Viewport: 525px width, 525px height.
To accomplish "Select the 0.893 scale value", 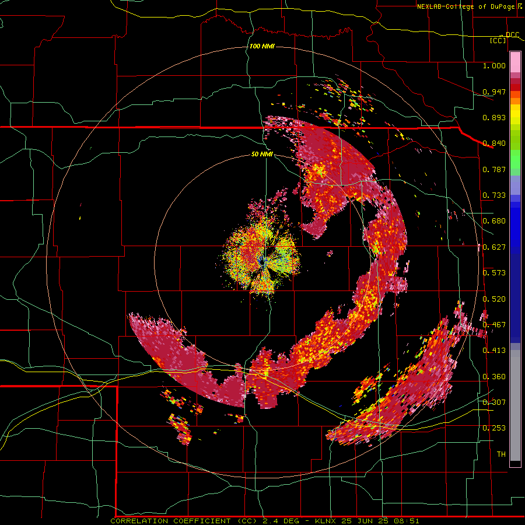I will 494,117.
